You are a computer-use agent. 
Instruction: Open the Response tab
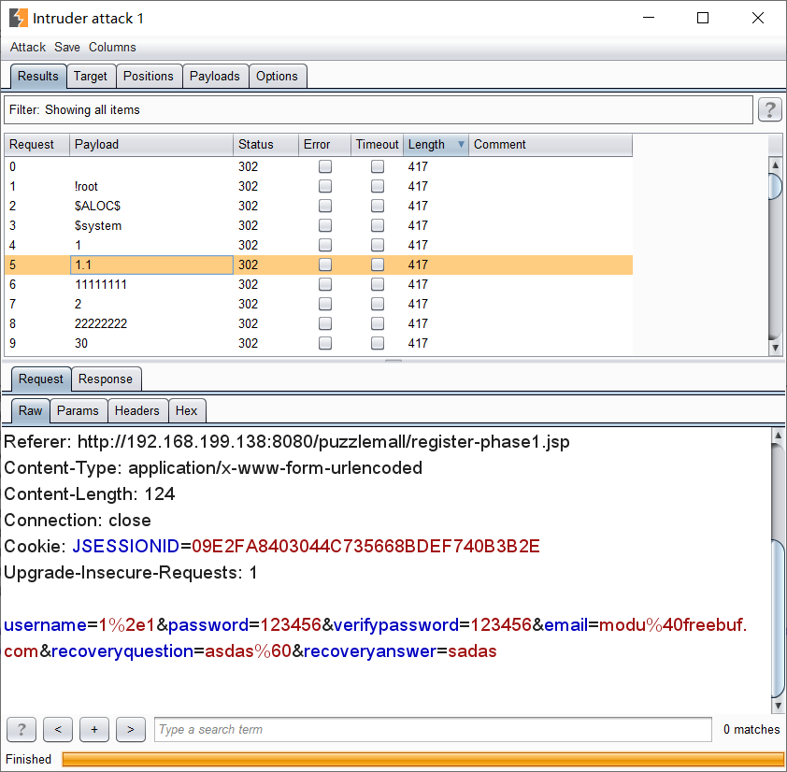tap(106, 379)
